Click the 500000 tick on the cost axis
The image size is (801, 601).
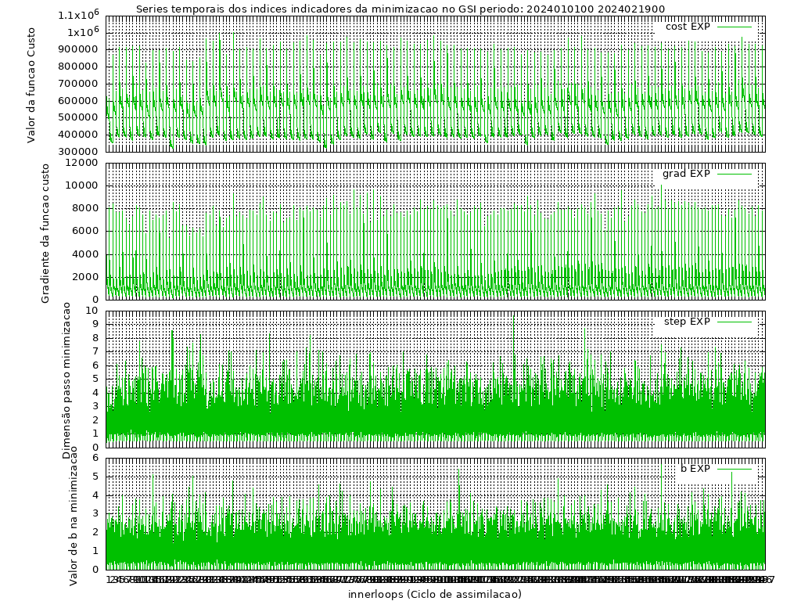point(80,117)
